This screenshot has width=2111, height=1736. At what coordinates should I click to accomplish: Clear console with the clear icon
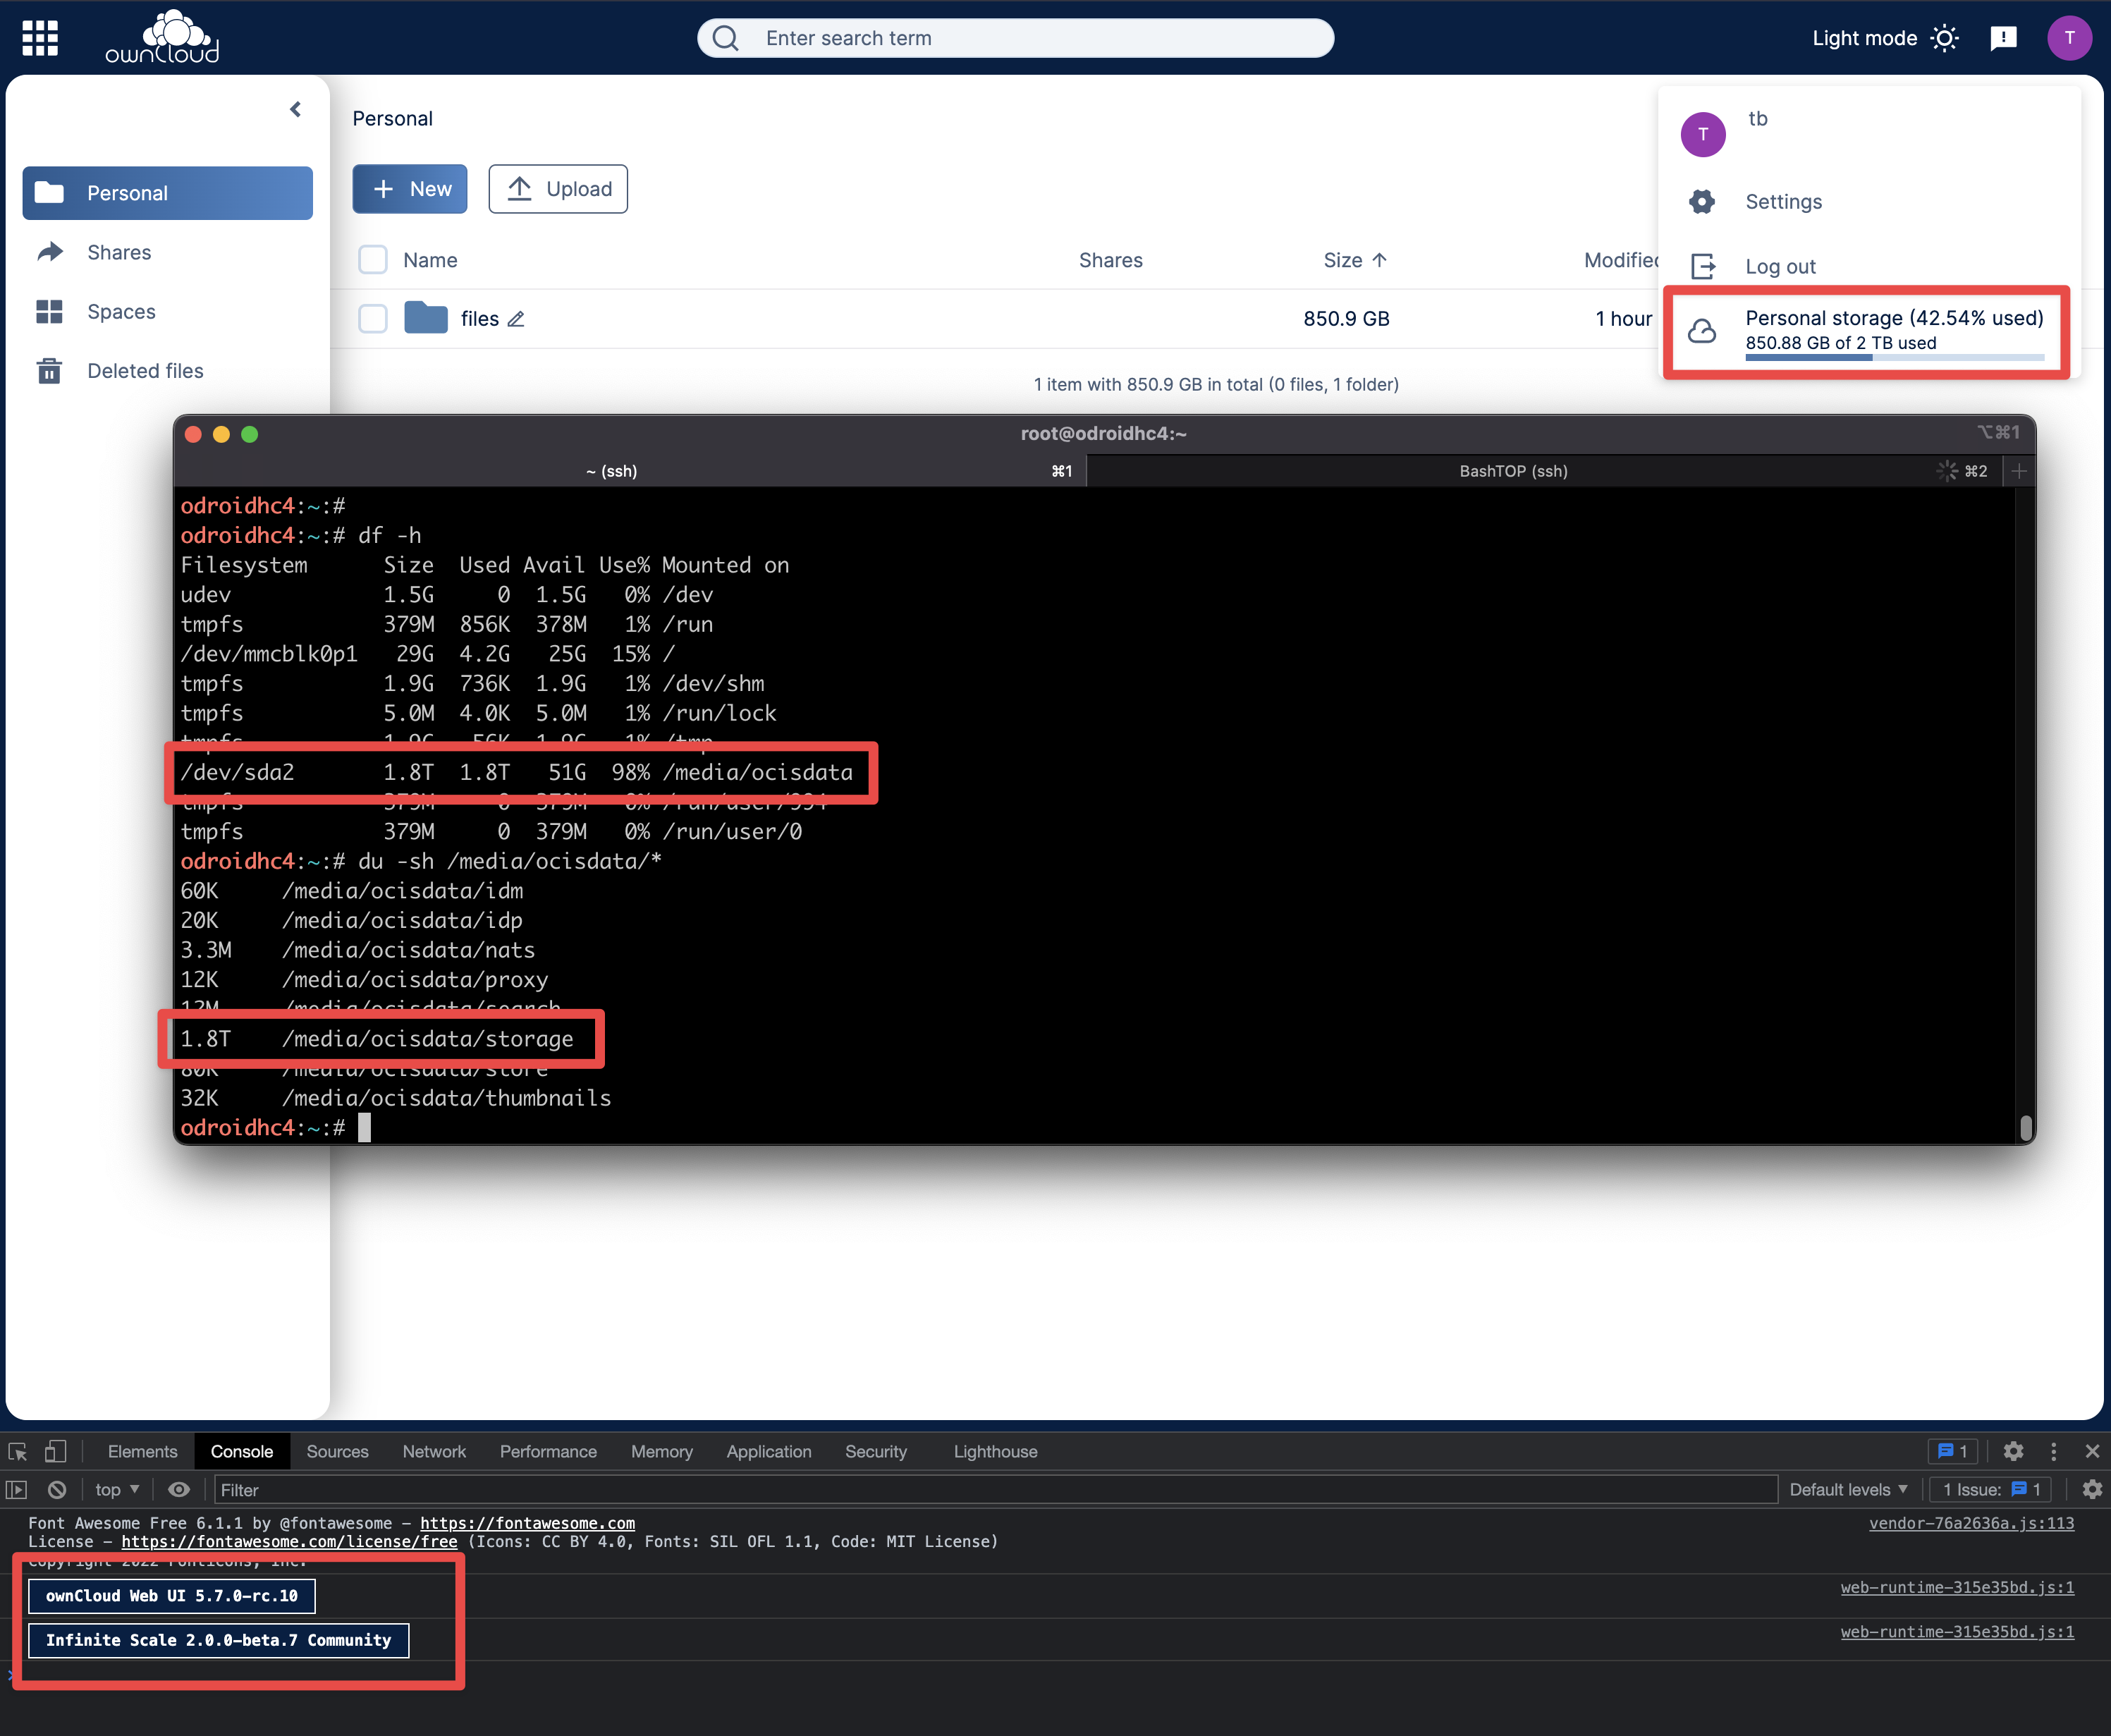pyautogui.click(x=57, y=1490)
